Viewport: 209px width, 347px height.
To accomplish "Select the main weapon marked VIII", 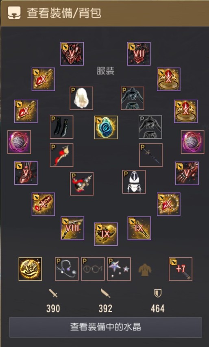I will pos(72,228).
